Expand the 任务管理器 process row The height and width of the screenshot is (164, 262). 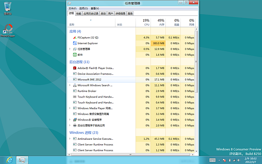tap(70, 49)
